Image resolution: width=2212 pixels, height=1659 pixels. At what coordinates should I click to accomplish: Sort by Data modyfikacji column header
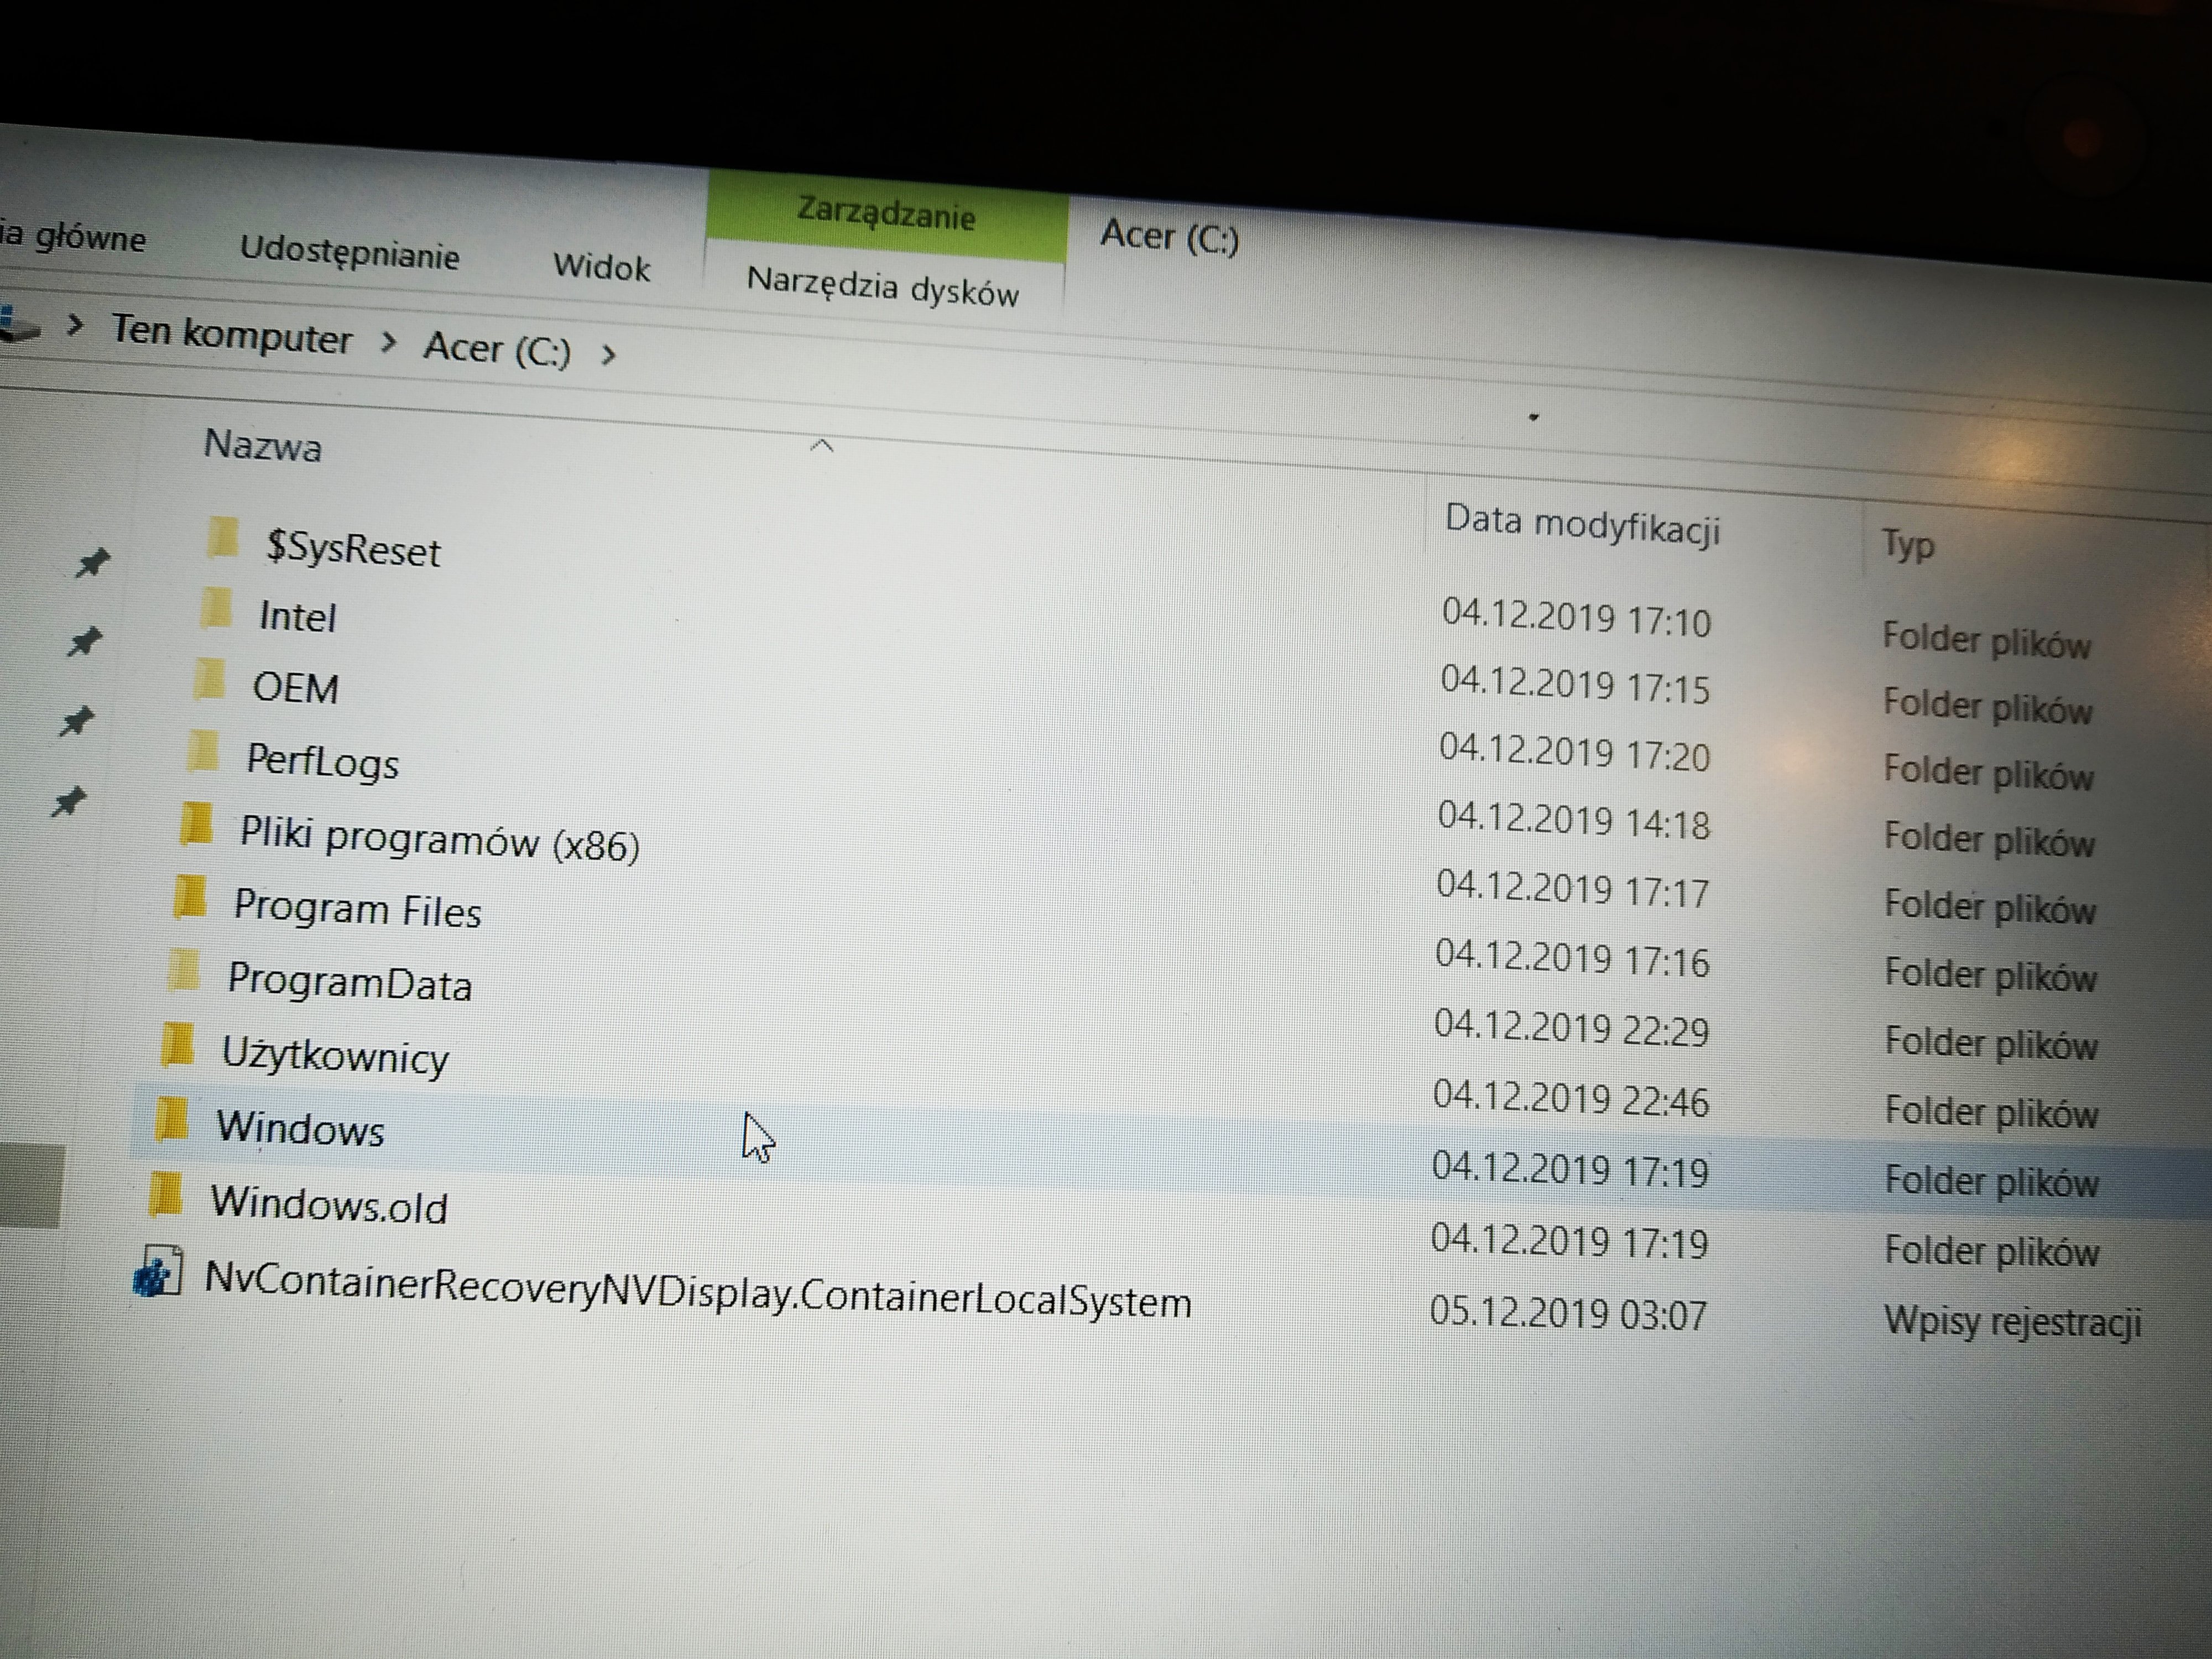(x=1582, y=524)
